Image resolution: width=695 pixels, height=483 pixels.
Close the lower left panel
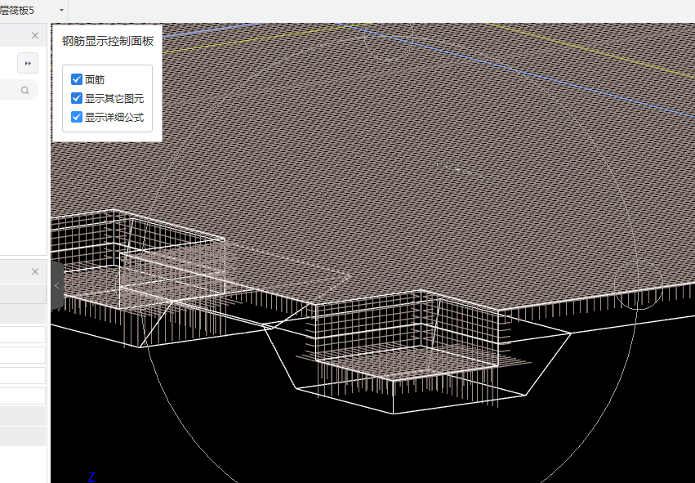(x=35, y=272)
